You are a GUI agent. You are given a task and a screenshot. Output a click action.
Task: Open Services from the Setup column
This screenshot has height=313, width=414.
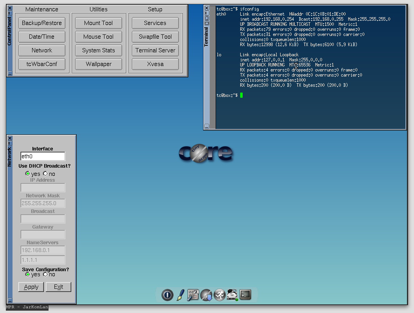pyautogui.click(x=155, y=23)
